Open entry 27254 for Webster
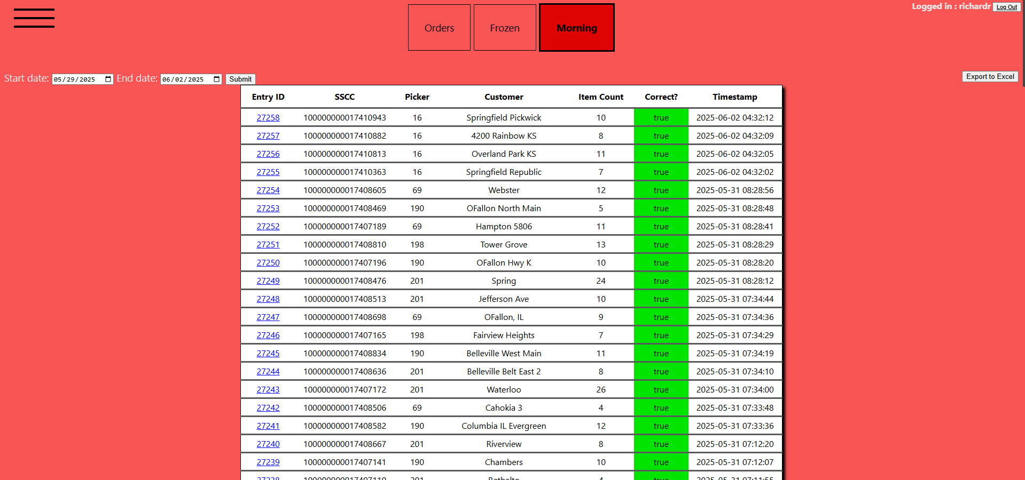This screenshot has width=1025, height=480. pyautogui.click(x=268, y=190)
